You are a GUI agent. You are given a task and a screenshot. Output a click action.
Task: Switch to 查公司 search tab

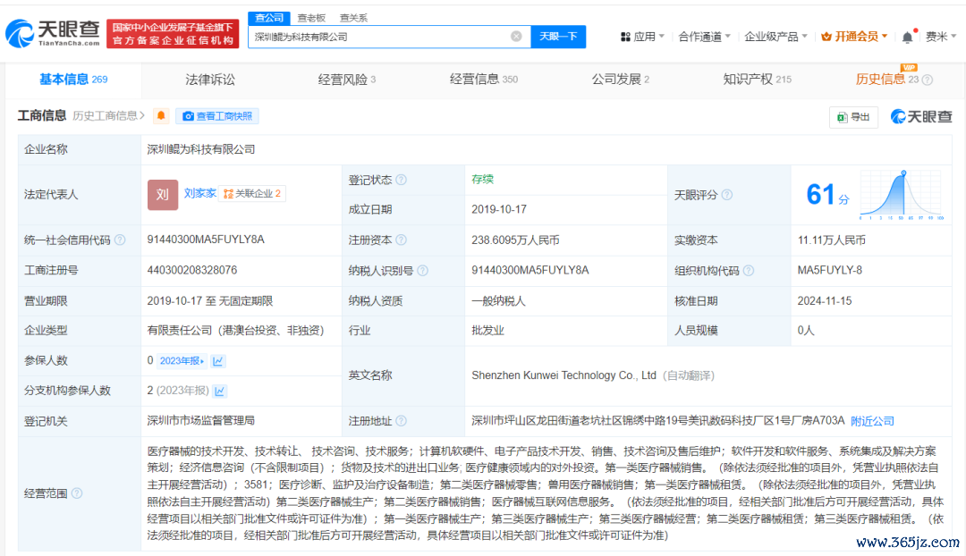tap(269, 18)
